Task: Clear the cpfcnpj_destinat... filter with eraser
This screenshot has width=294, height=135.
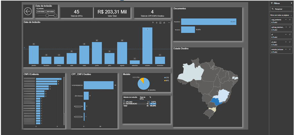Action: tap(290, 27)
